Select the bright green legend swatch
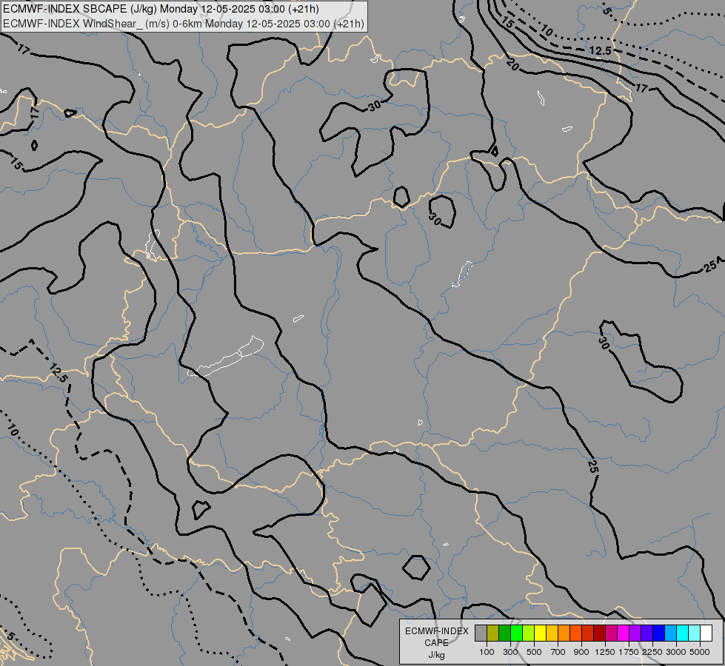 click(517, 633)
